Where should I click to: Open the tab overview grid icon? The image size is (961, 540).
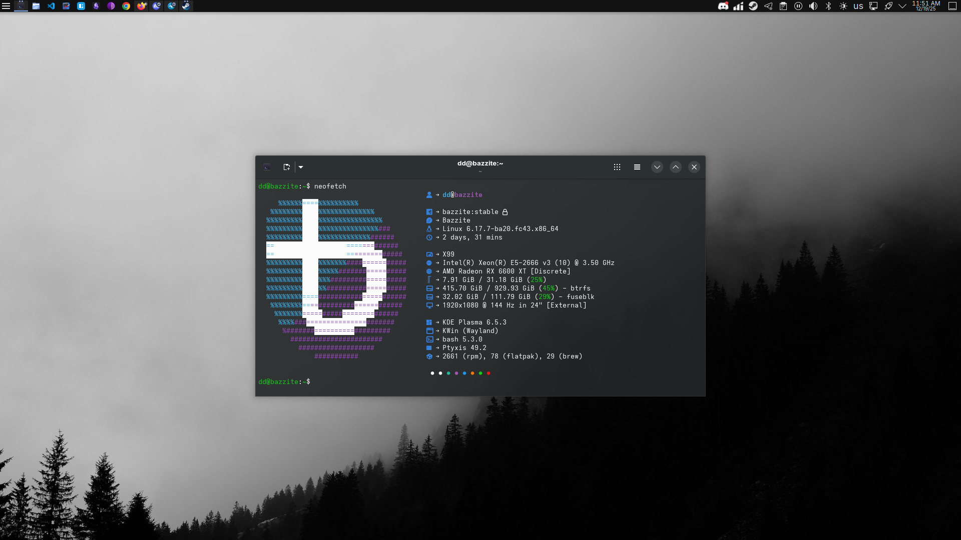pyautogui.click(x=617, y=167)
